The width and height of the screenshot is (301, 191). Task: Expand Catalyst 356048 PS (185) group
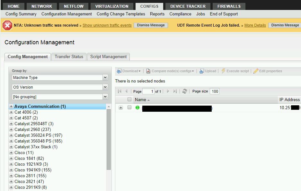coord(11,141)
